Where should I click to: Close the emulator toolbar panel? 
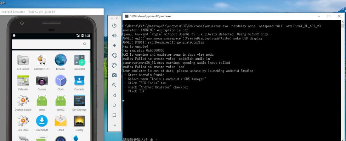[117, 18]
